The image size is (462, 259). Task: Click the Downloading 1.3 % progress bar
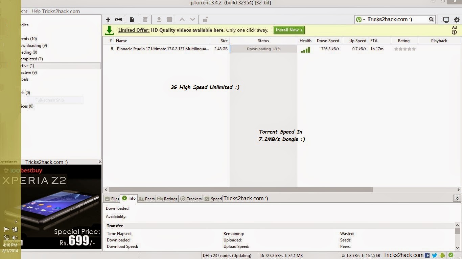point(263,49)
